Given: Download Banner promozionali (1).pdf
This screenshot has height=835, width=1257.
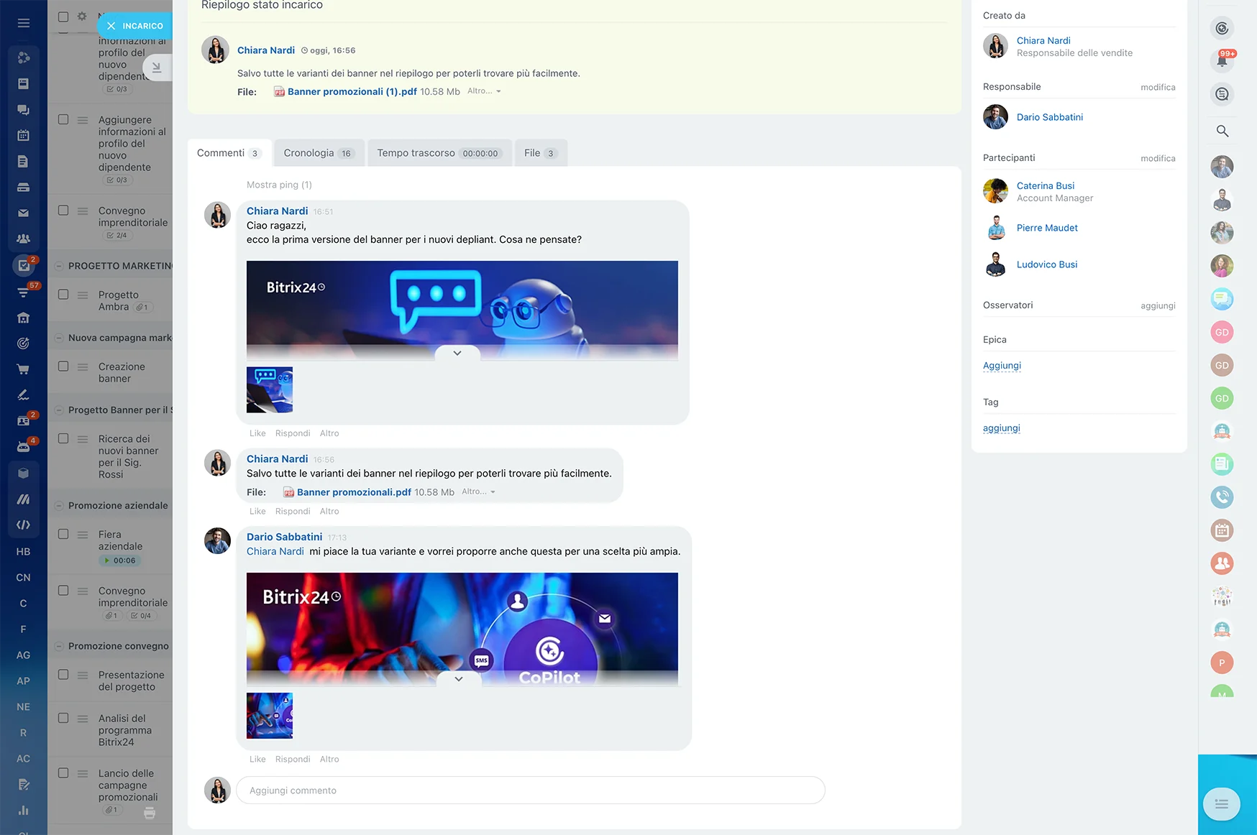Looking at the screenshot, I should pos(352,91).
